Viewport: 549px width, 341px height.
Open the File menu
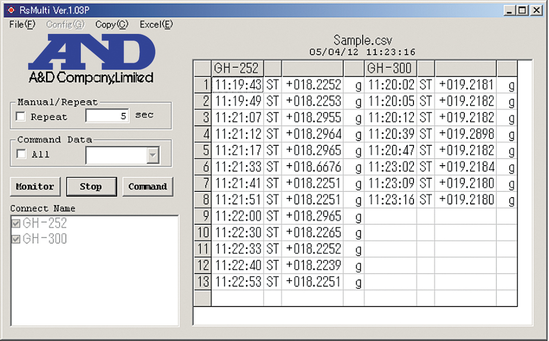[x=22, y=25]
